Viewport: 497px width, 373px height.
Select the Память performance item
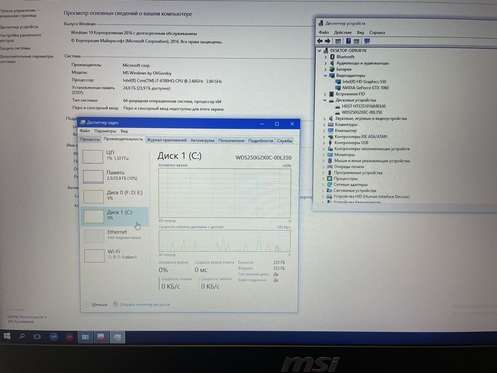pyautogui.click(x=115, y=176)
